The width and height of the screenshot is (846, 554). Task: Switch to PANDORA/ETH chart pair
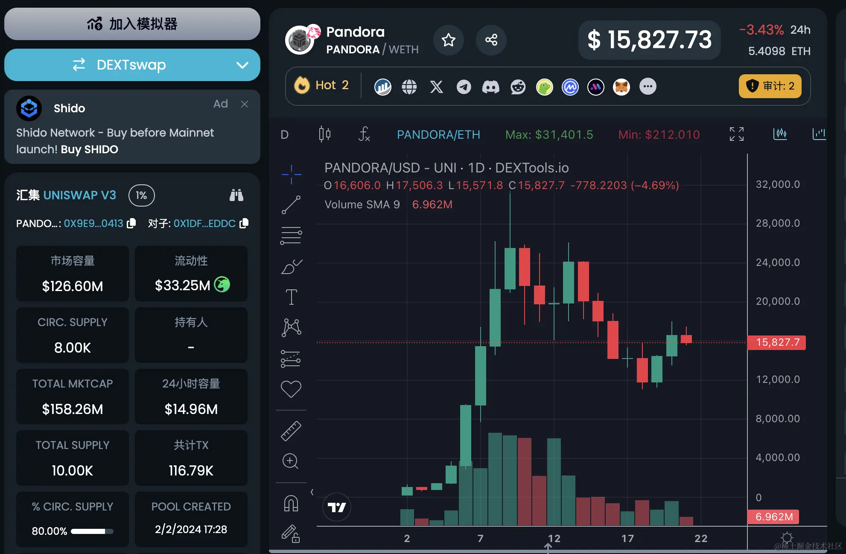pos(438,135)
